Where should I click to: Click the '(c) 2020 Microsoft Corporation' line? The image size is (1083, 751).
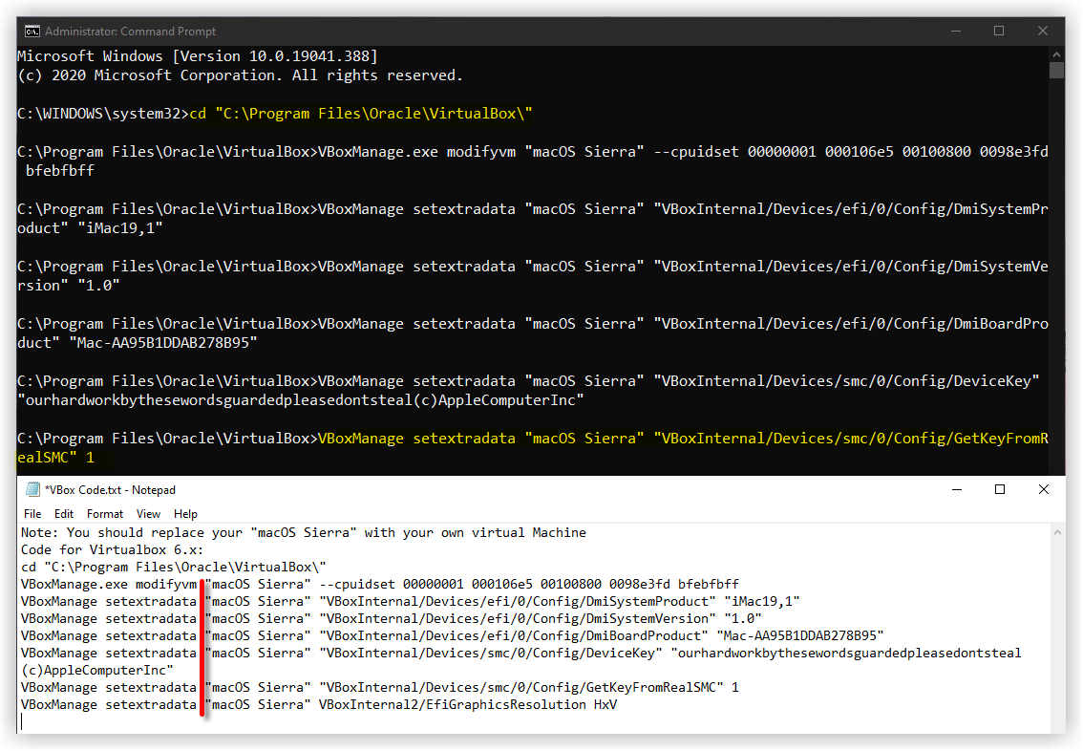coord(241,75)
